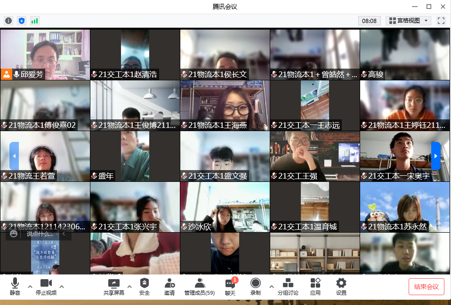Check the green network signal icon

35,21
